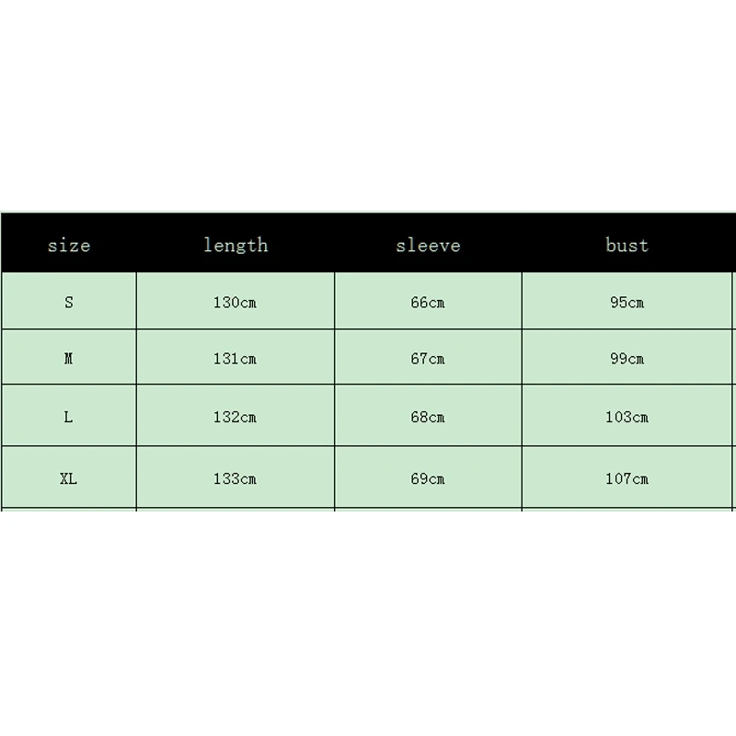Click the 'size' column header
736x736 pixels.
tap(69, 246)
